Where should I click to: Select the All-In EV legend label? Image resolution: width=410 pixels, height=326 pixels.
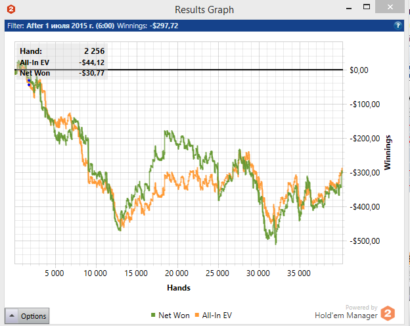(x=217, y=315)
